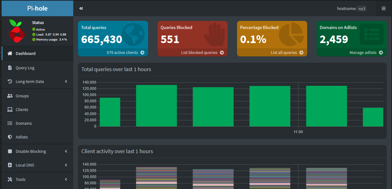The image size is (392, 189).
Task: Click first stacked bar in Client activity chart
Action: click(x=110, y=184)
